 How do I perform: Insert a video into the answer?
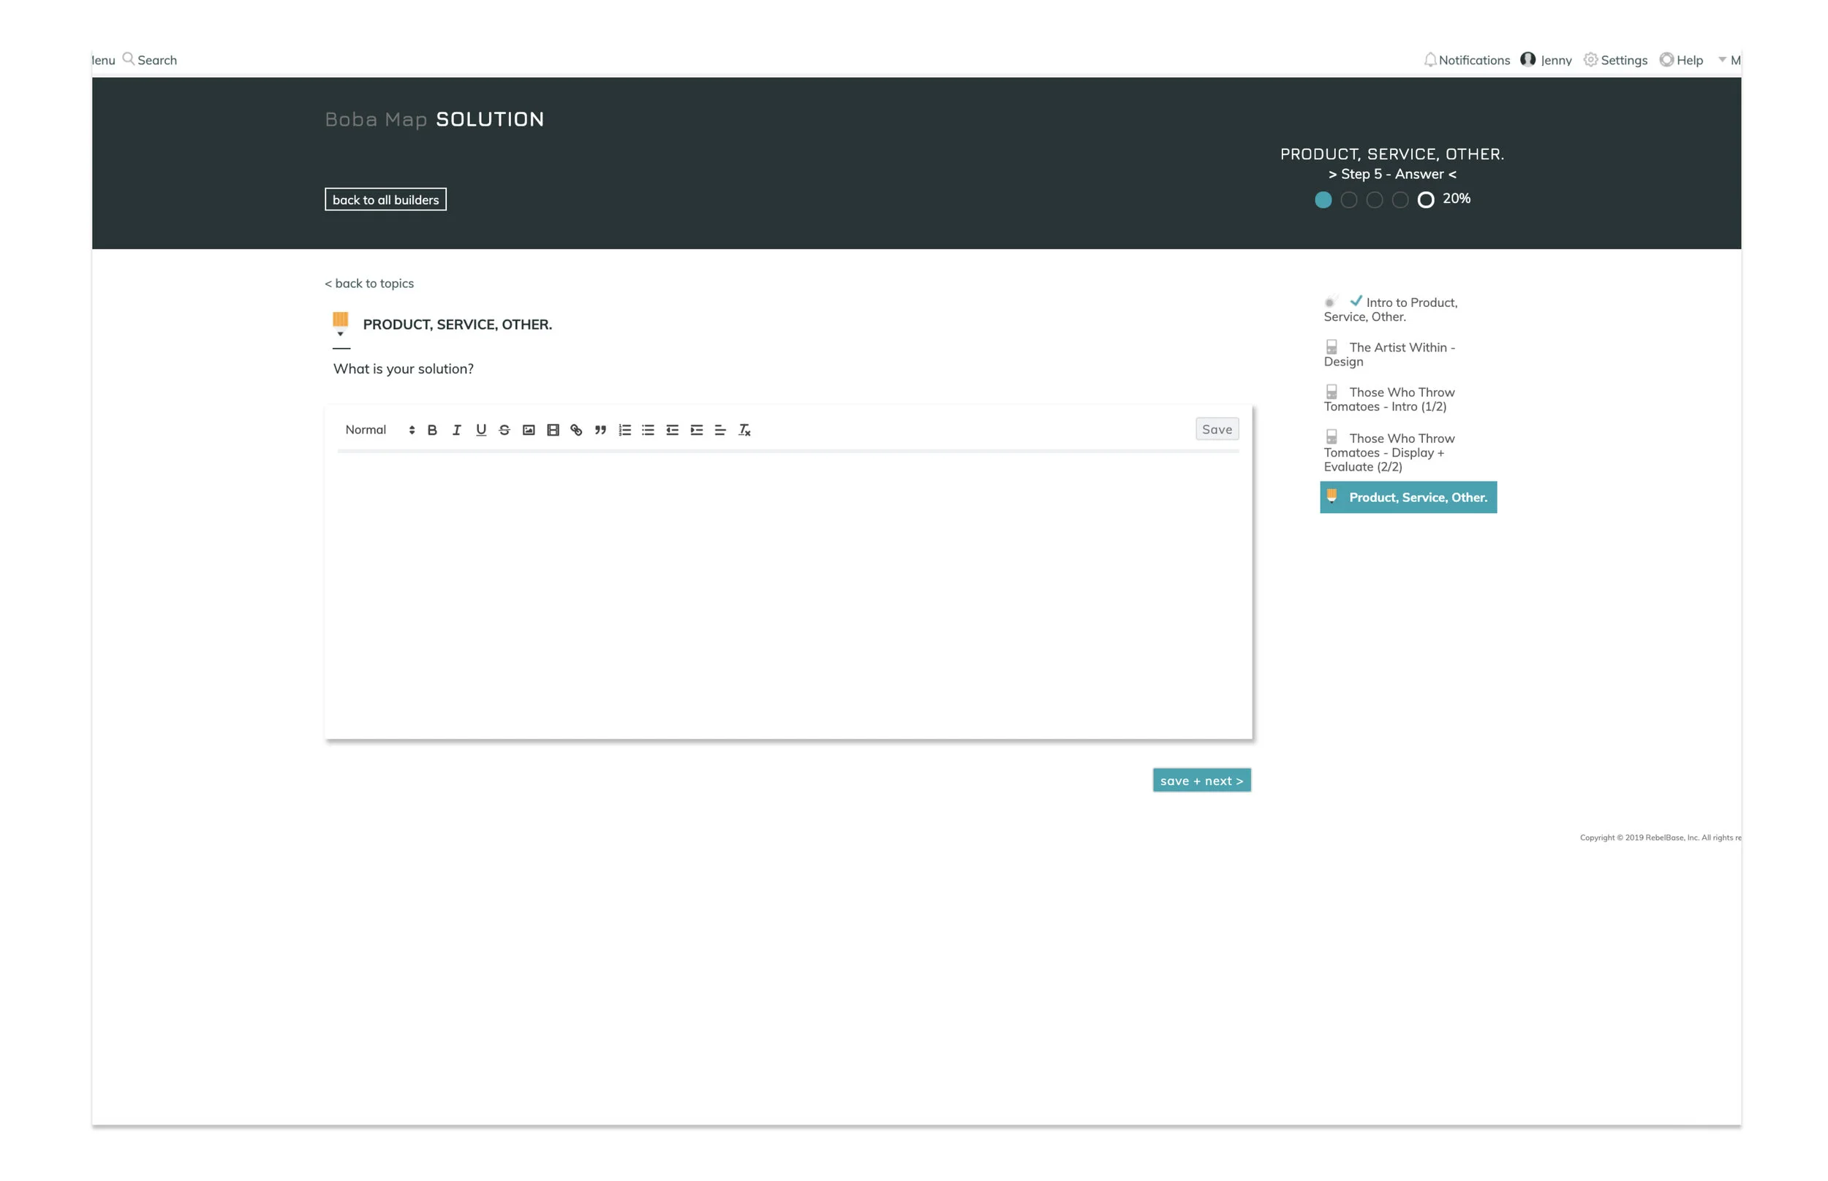click(x=552, y=430)
